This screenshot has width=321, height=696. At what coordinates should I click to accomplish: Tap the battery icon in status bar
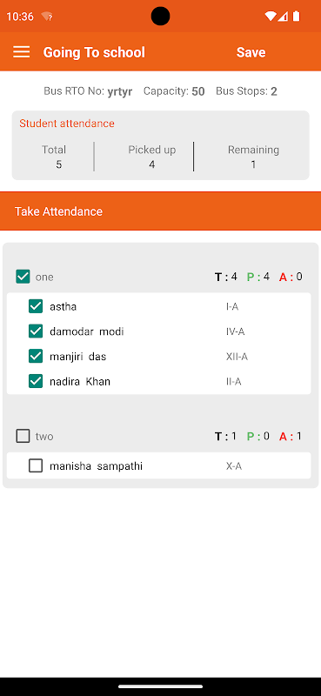coord(296,17)
